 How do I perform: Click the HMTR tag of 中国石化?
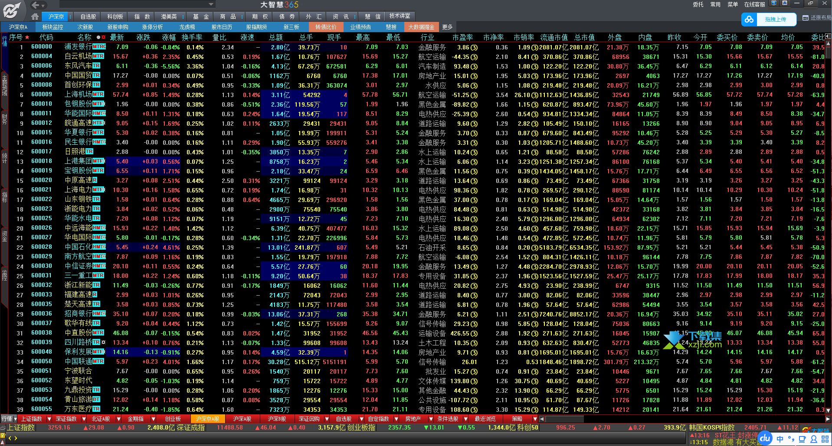(x=99, y=247)
